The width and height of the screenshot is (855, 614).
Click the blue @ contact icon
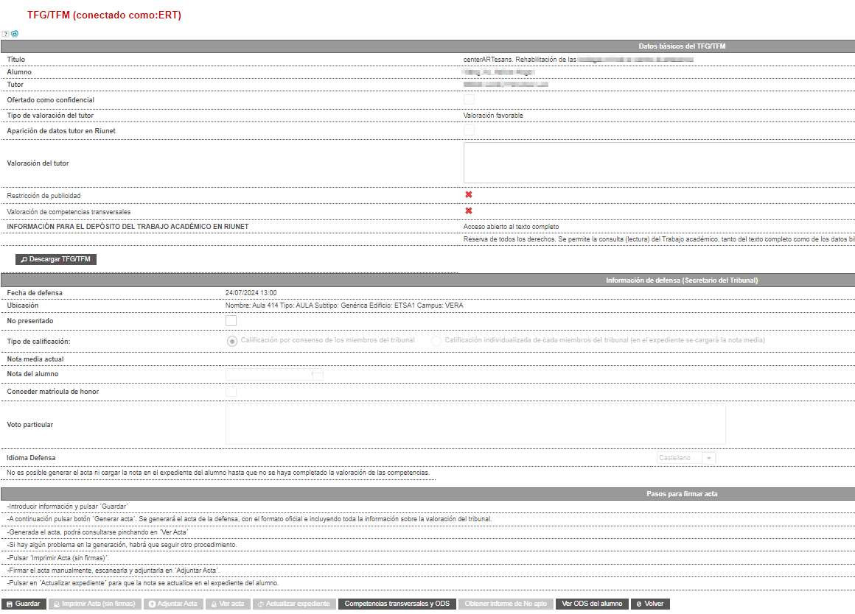[15, 34]
